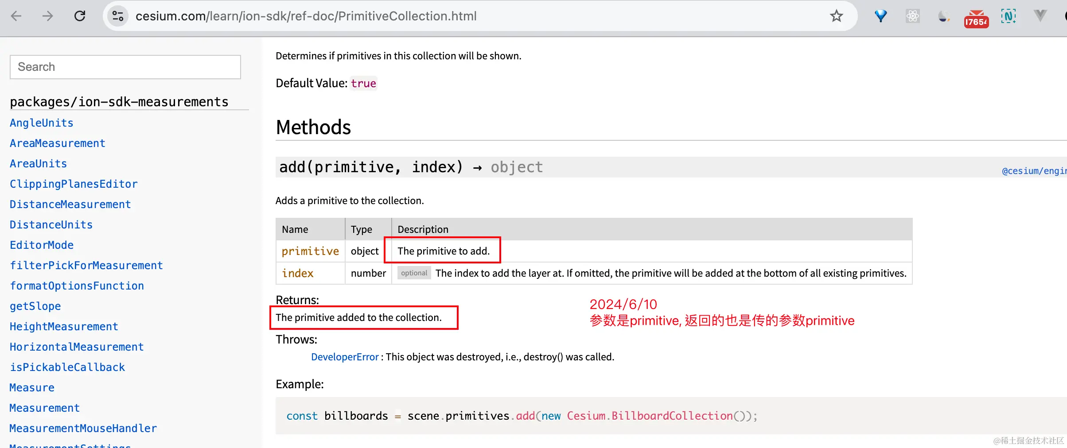
Task: Bookmark the page with the star icon
Action: [x=836, y=16]
